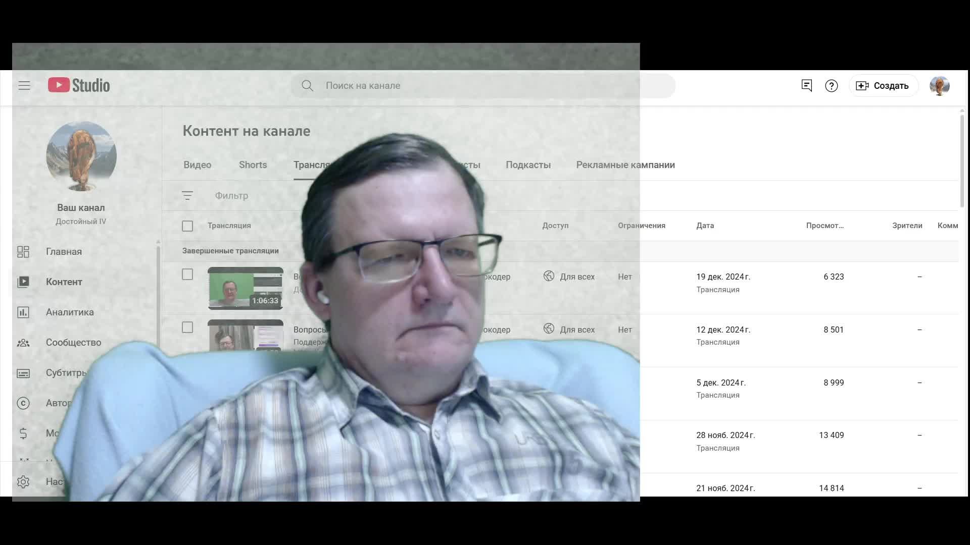
Task: Switch to the Shorts tab
Action: point(253,165)
